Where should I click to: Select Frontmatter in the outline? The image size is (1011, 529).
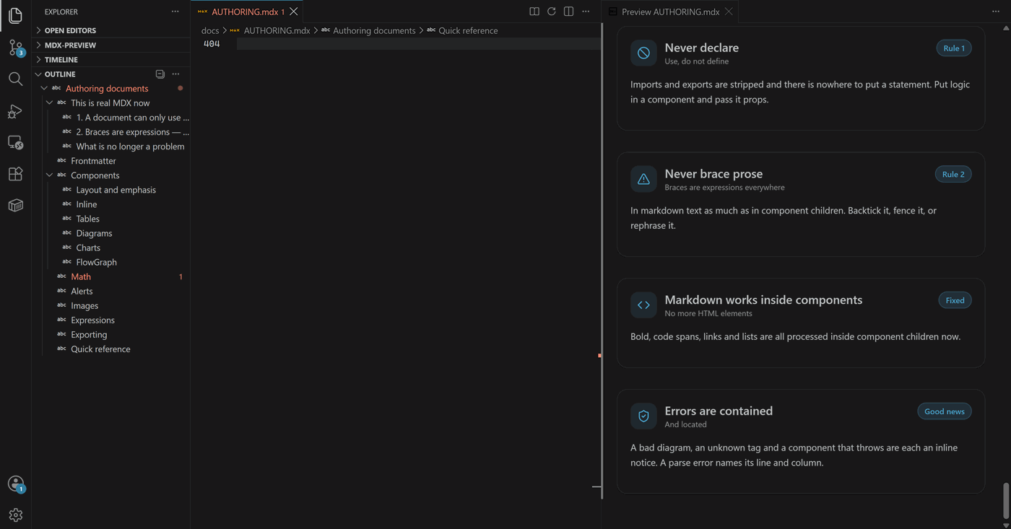pos(93,161)
